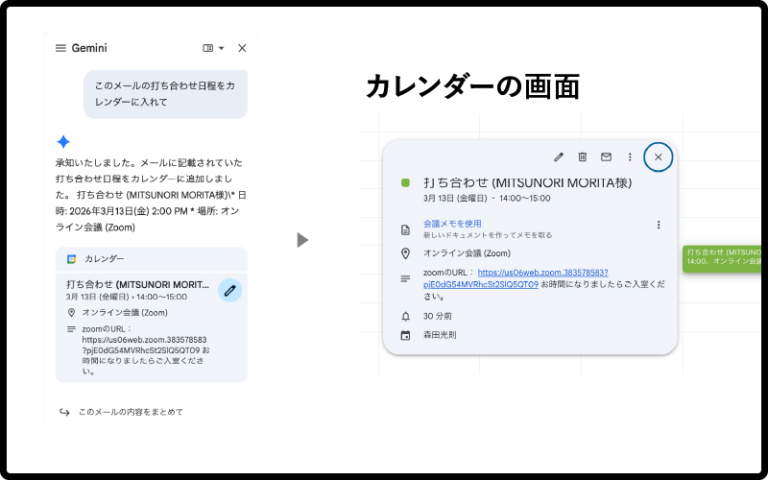768x480 pixels.
Task: Edit the event from the calendar popup toolbar
Action: [x=559, y=157]
